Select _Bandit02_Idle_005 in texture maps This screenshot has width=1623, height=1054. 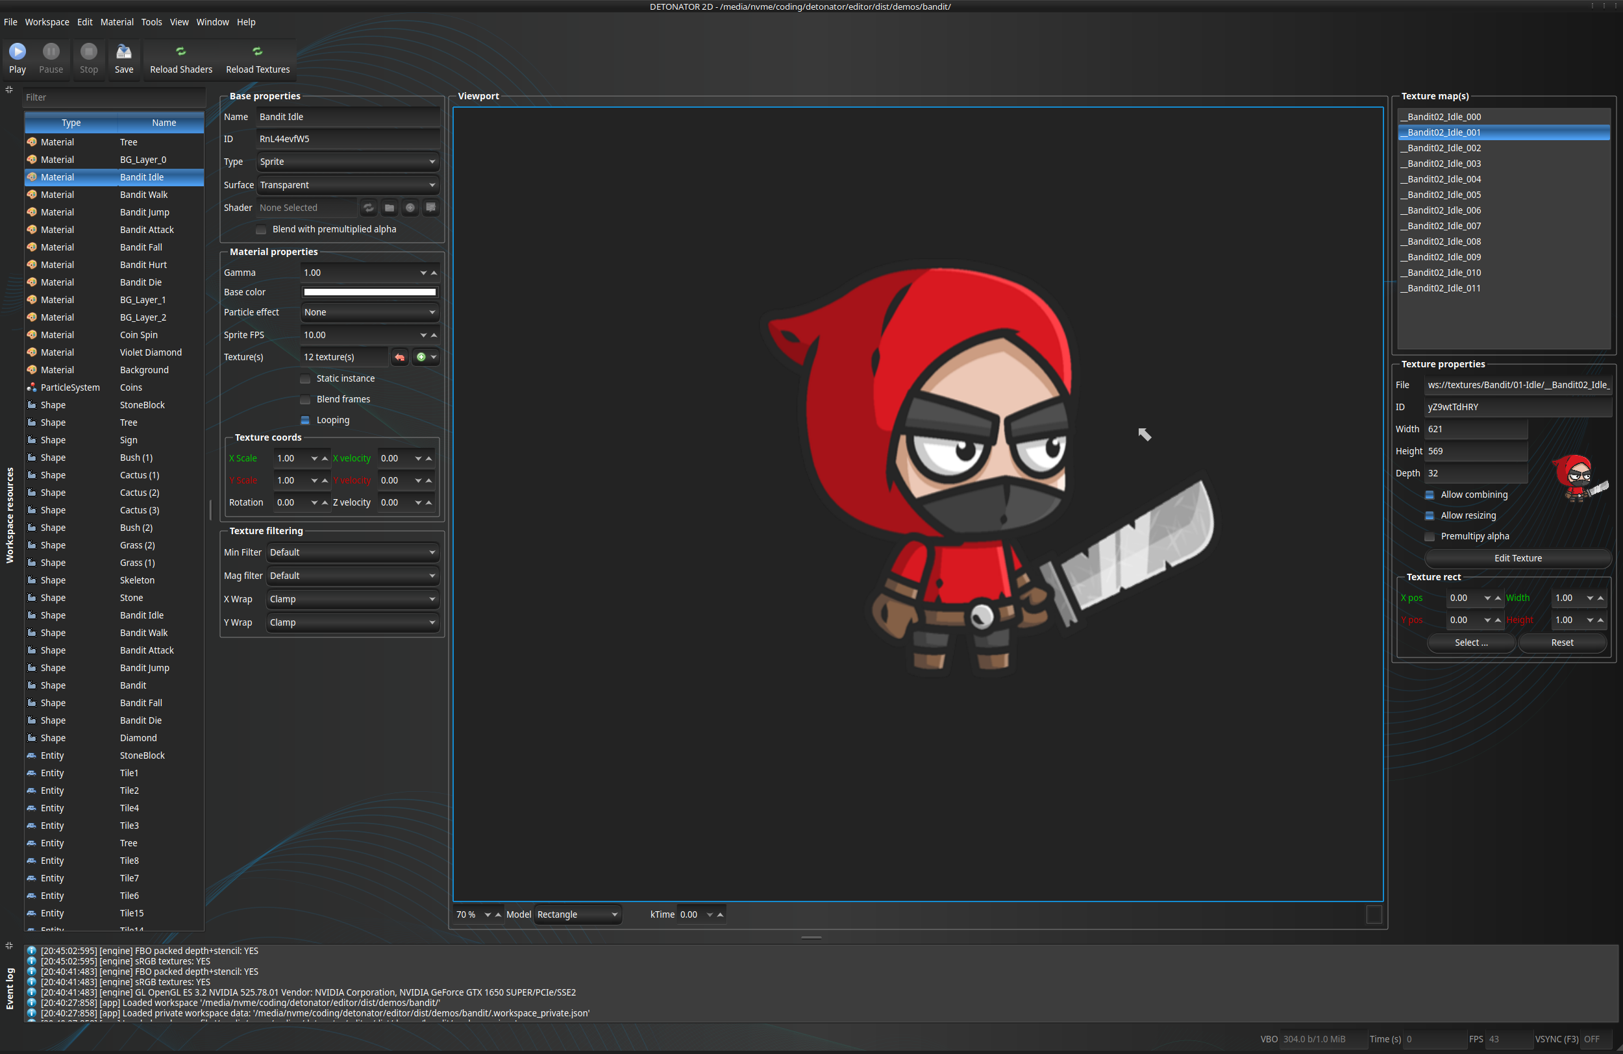(1504, 195)
